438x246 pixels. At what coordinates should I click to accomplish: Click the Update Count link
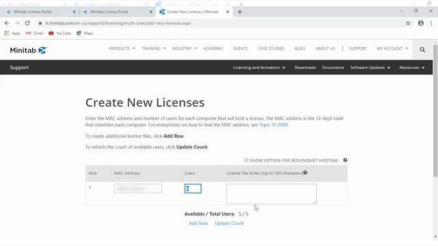point(229,223)
